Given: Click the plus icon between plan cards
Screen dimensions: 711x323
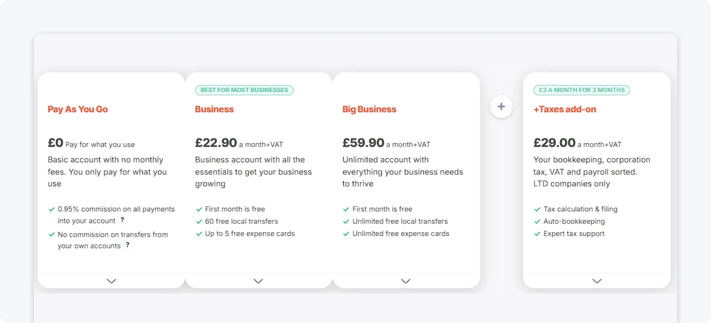Looking at the screenshot, I should 501,107.
